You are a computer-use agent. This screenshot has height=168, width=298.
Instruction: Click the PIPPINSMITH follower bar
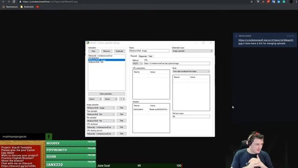click(71, 150)
